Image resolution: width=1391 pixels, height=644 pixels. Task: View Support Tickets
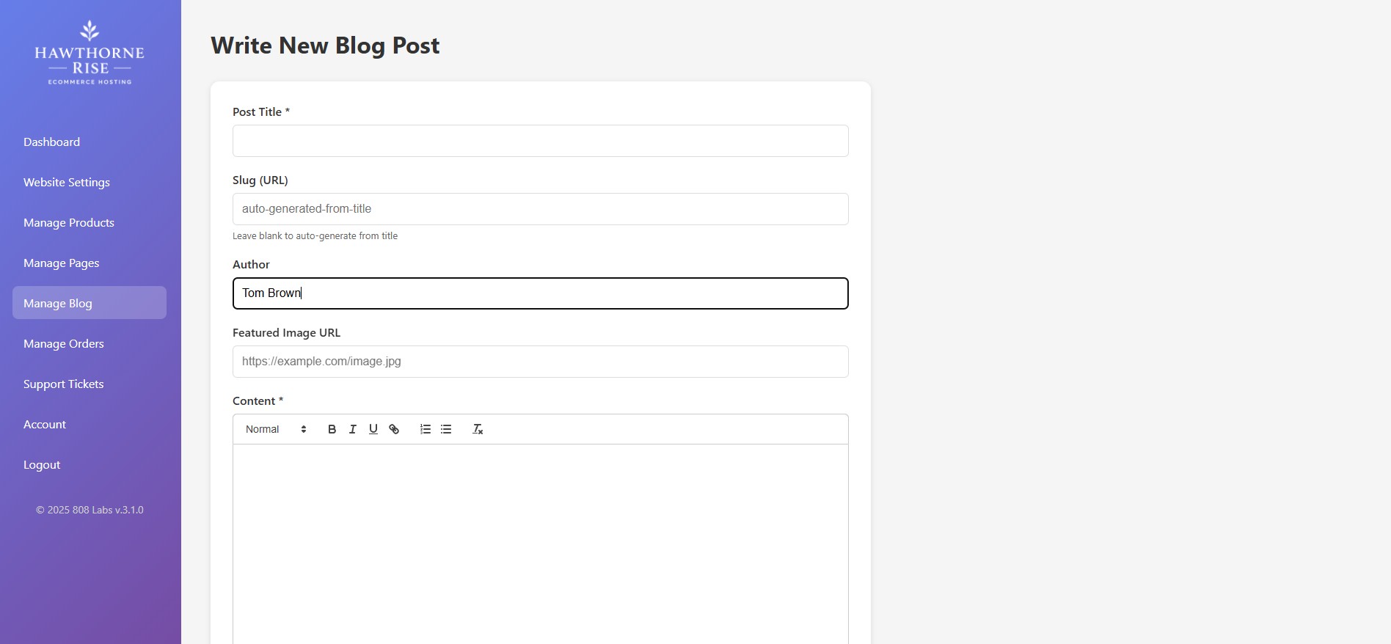coord(63,384)
